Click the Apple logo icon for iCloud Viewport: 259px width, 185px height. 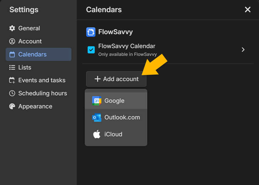(x=97, y=134)
